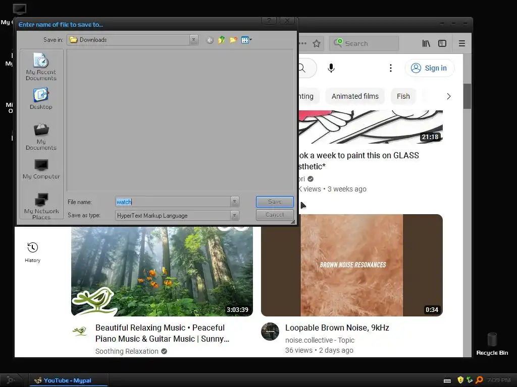Show more category chips with right arrow

[448, 96]
